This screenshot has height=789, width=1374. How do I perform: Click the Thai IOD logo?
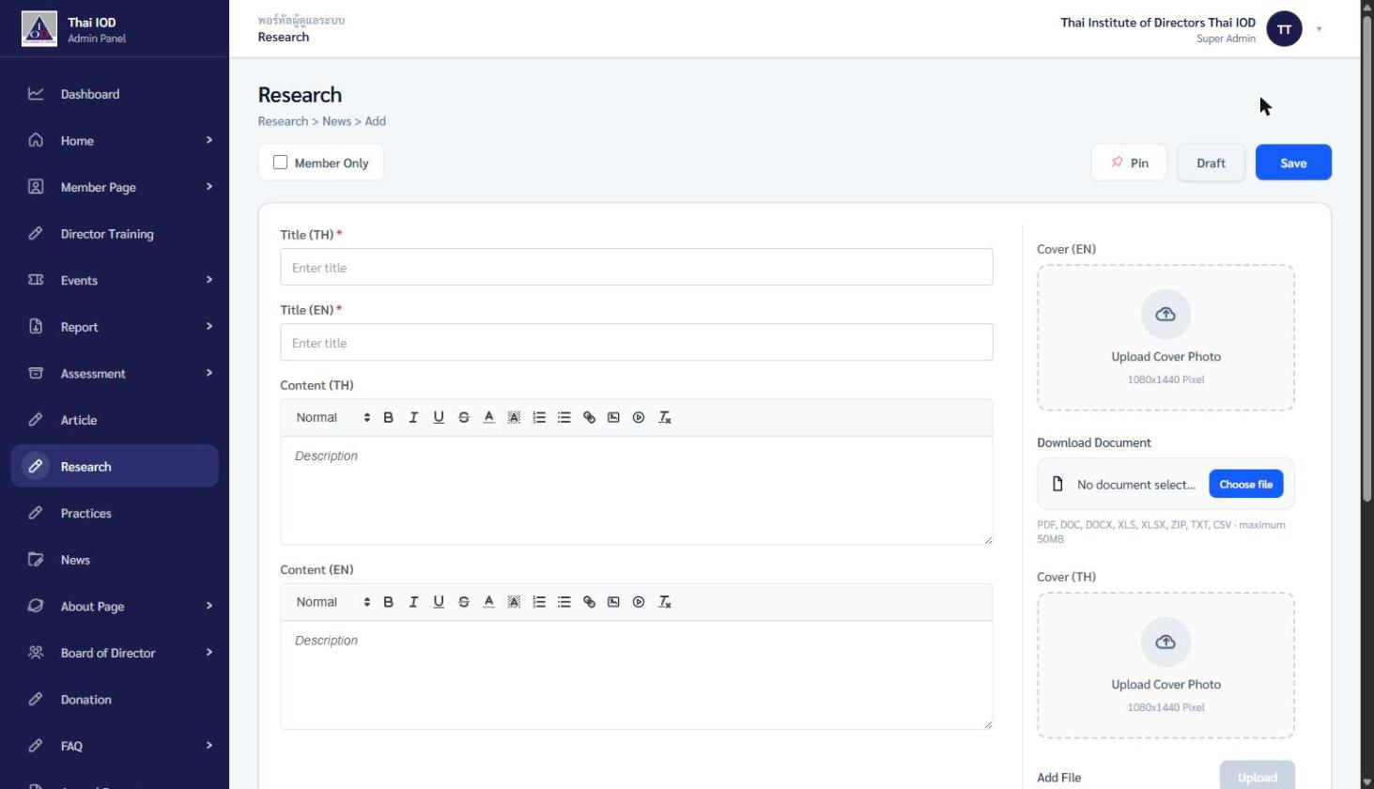point(39,29)
